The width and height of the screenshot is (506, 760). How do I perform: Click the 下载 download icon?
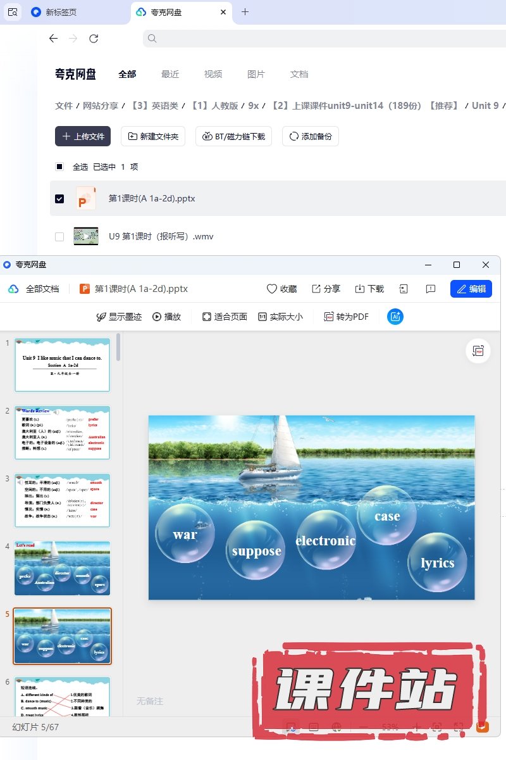[x=359, y=289]
